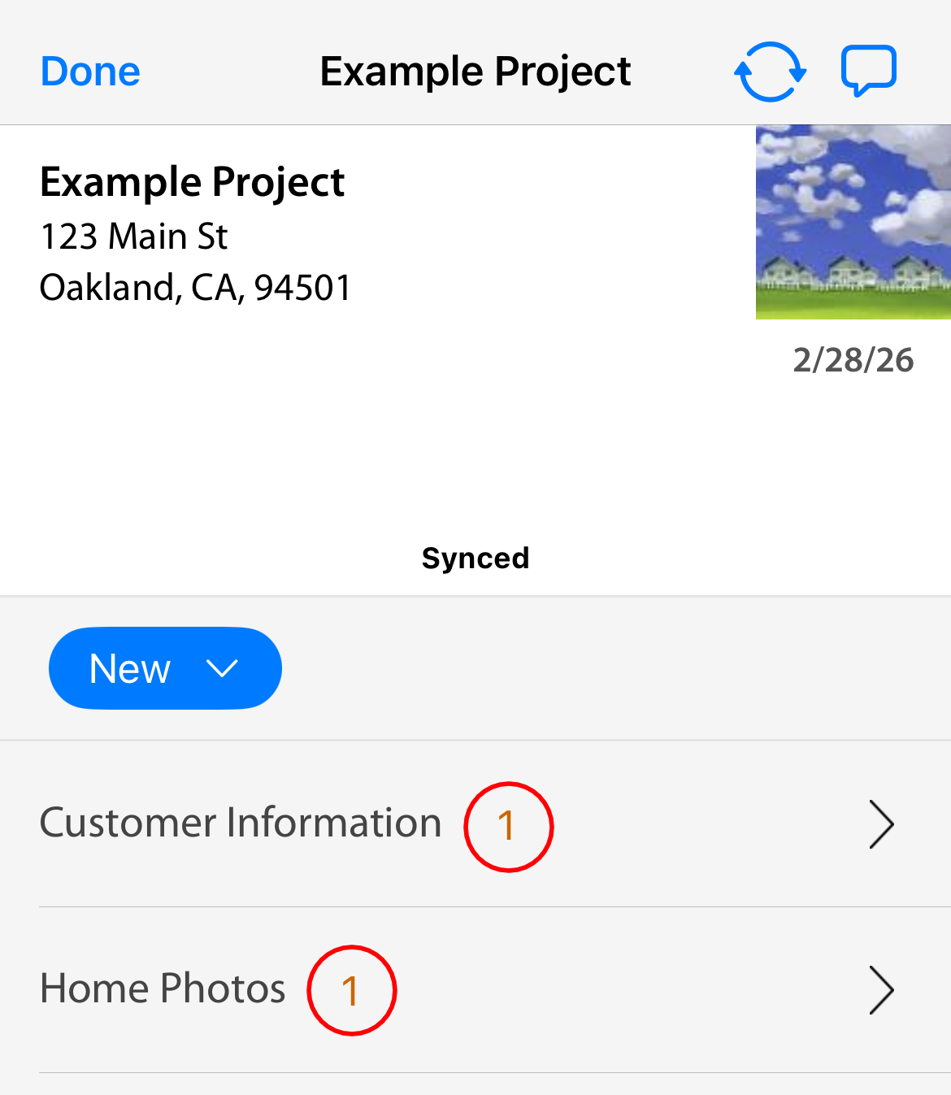The width and height of the screenshot is (951, 1095).
Task: Tap the Example Project navigation bar title
Action: 475,72
